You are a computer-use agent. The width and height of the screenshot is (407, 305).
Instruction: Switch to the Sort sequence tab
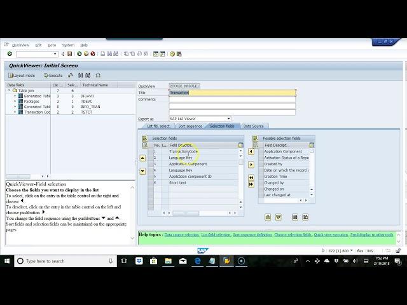(x=190, y=126)
